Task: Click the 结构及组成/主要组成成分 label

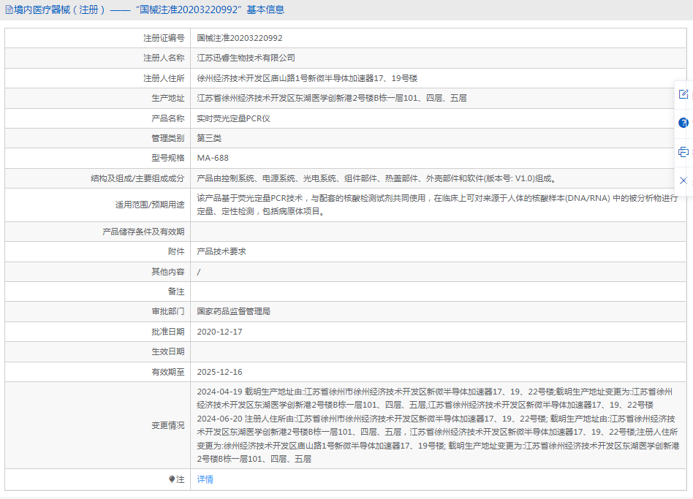Action: [137, 178]
